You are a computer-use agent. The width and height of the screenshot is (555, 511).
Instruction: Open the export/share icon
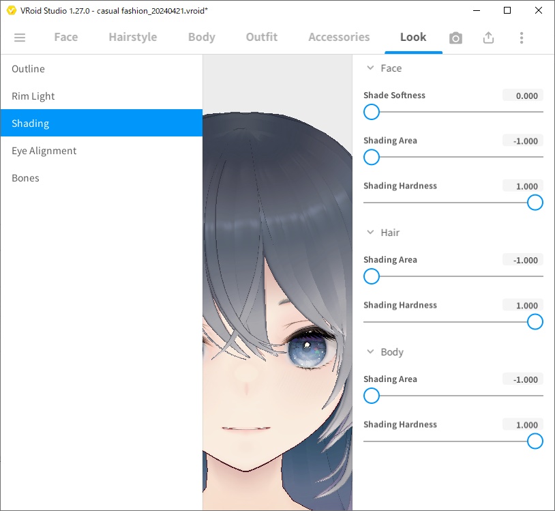488,38
